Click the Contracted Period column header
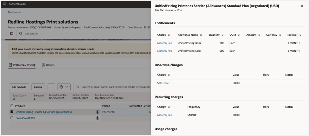This screenshot has height=136, width=309. click(x=139, y=106)
